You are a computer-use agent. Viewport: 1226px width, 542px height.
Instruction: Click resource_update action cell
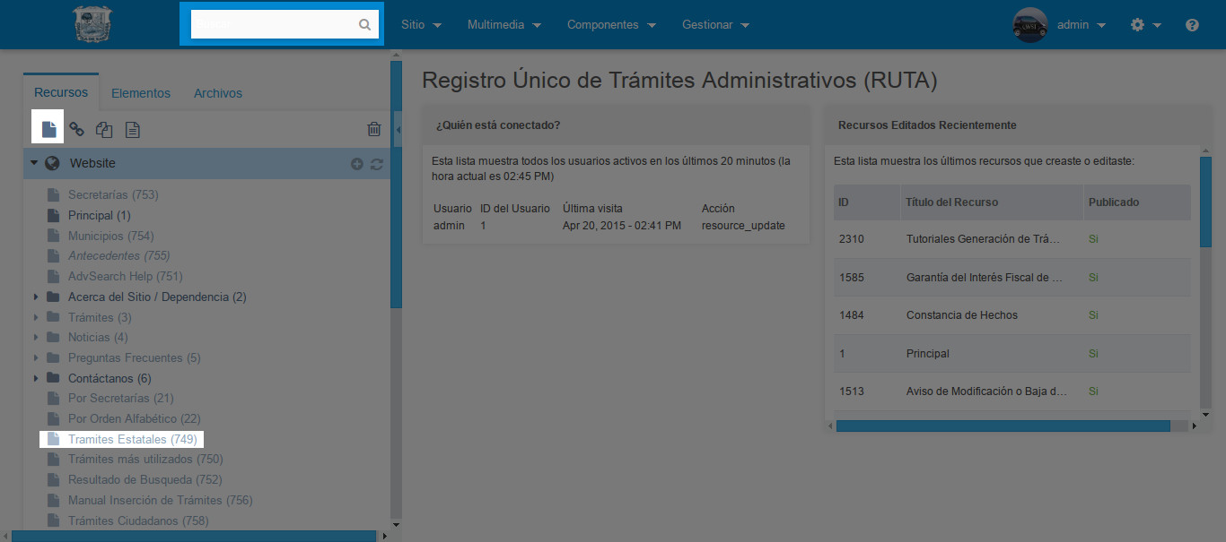743,226
